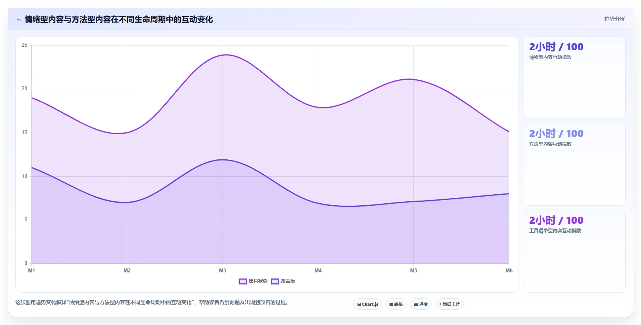Click the 原有状态 line point at M5
This screenshot has height=325, width=641.
pos(413,80)
